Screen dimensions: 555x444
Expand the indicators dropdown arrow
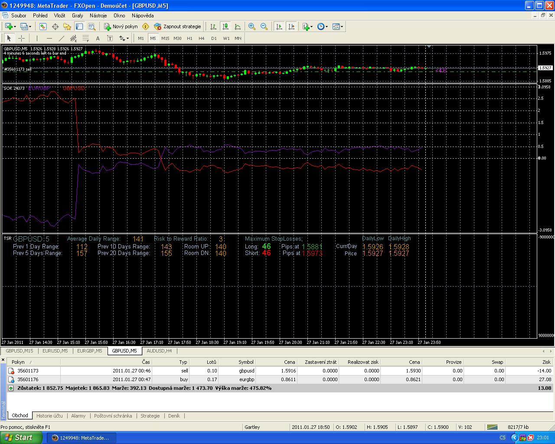coord(312,26)
